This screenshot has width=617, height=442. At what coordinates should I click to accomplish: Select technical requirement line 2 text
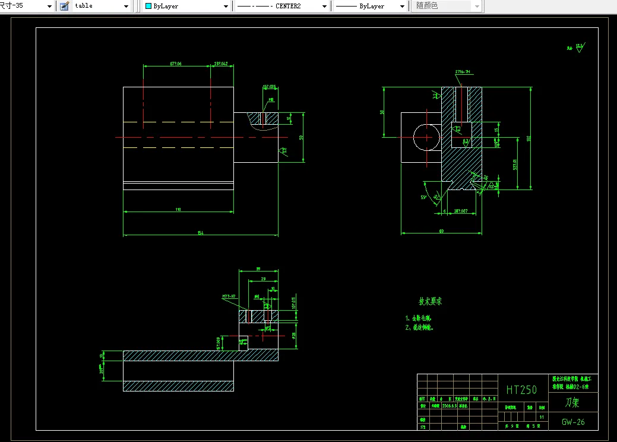[419, 327]
